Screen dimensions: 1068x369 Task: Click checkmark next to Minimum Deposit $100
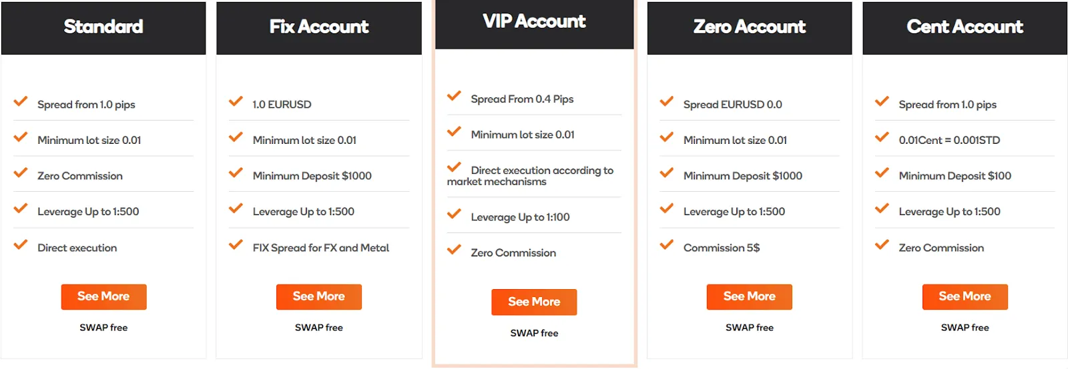pos(882,173)
